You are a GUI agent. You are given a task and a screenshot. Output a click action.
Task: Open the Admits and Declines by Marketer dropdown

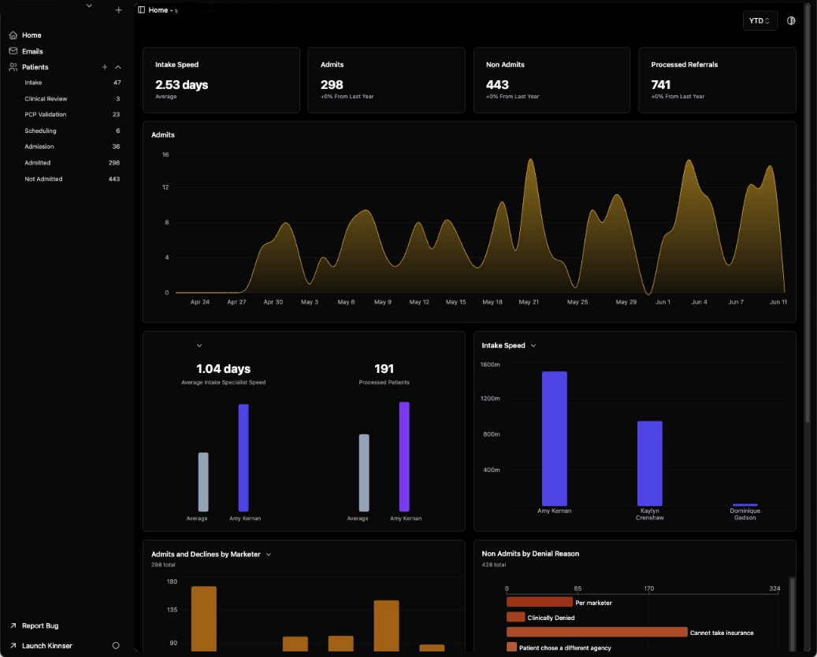[x=268, y=555]
